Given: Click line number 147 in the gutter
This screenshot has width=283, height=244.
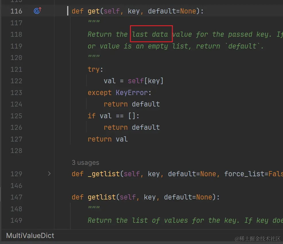Looking at the screenshot, I should (x=16, y=197).
